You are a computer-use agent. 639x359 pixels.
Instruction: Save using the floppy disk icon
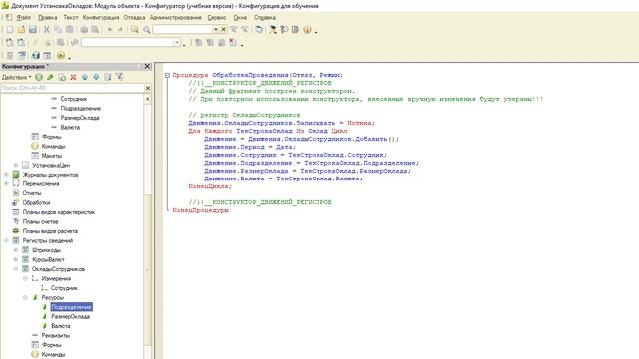33,29
